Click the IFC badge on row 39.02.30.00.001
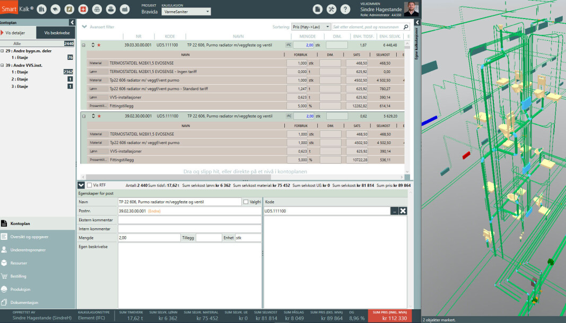 289,116
